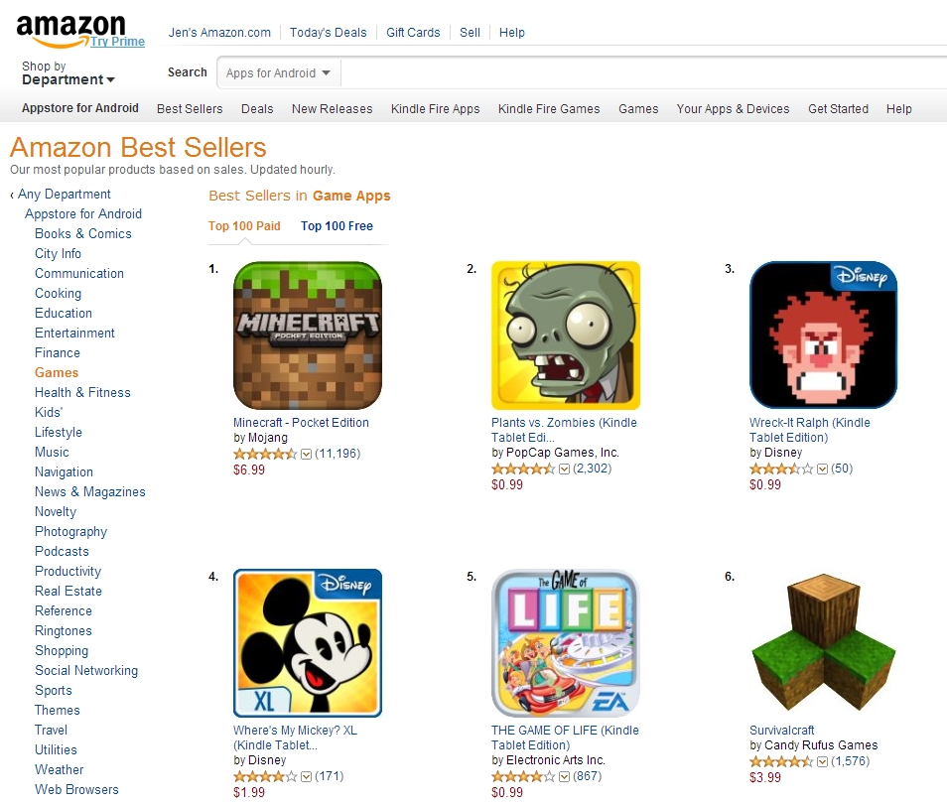Open Kindle Fire Games in navigation bar
Image resolution: width=947 pixels, height=805 pixels.
tap(549, 109)
